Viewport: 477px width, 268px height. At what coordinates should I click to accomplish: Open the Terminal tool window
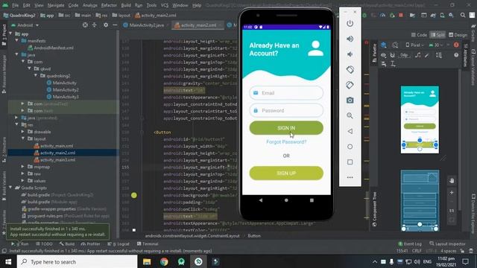[x=148, y=244]
